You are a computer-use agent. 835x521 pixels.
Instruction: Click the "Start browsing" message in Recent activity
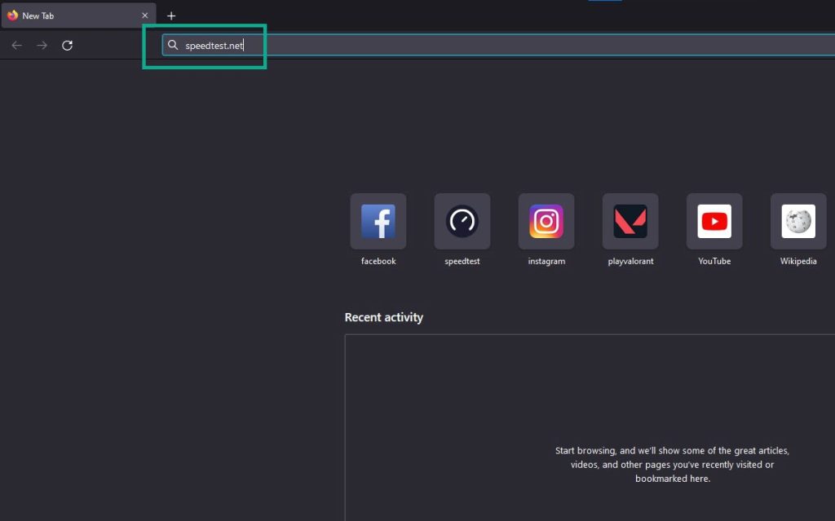[x=672, y=465]
